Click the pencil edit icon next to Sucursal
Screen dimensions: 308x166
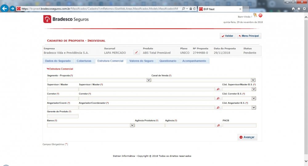point(136,52)
